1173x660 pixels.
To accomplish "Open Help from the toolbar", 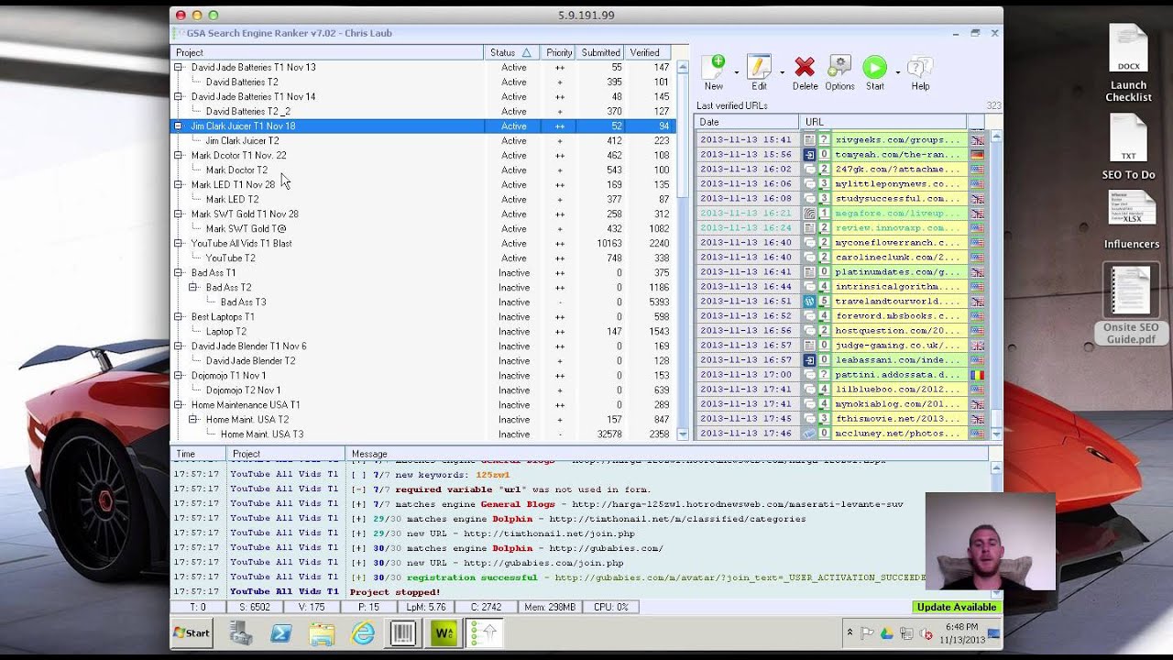I will (x=920, y=68).
